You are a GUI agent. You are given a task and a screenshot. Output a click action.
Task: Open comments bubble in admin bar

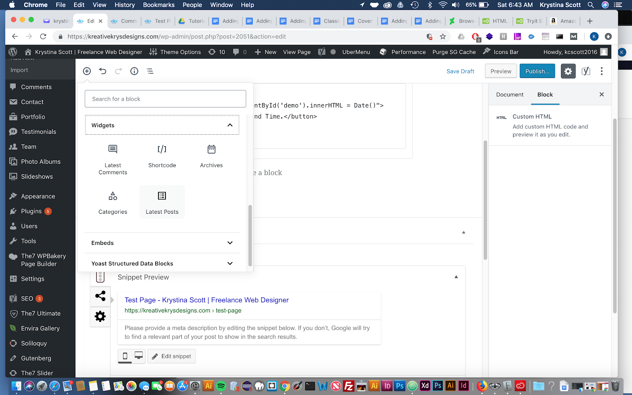[x=240, y=52]
